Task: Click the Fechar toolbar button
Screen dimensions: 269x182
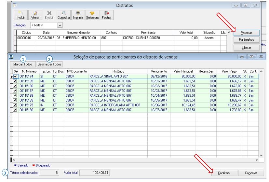Action: click(107, 15)
